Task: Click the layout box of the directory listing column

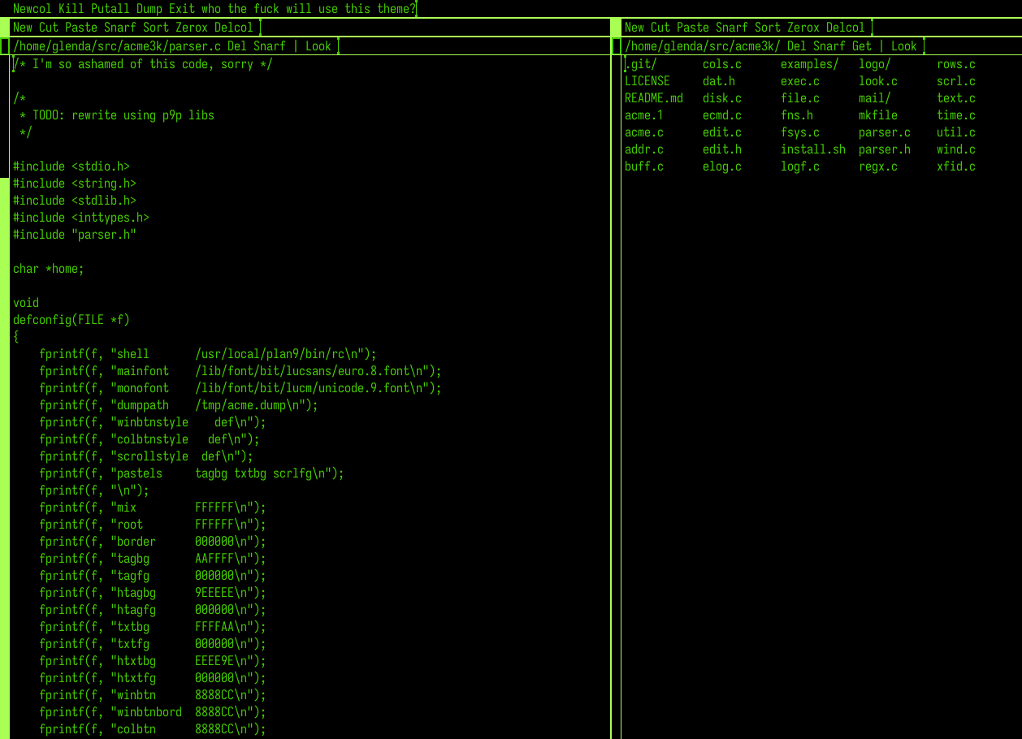Action: click(x=616, y=27)
